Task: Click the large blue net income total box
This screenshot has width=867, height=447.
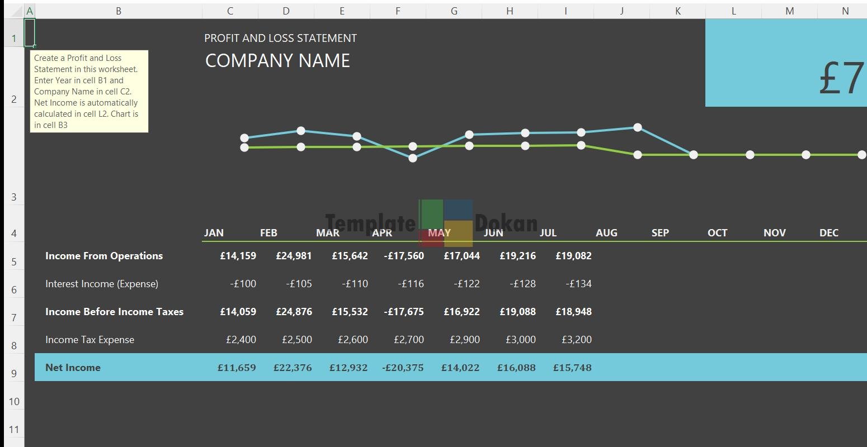Action: [786, 63]
